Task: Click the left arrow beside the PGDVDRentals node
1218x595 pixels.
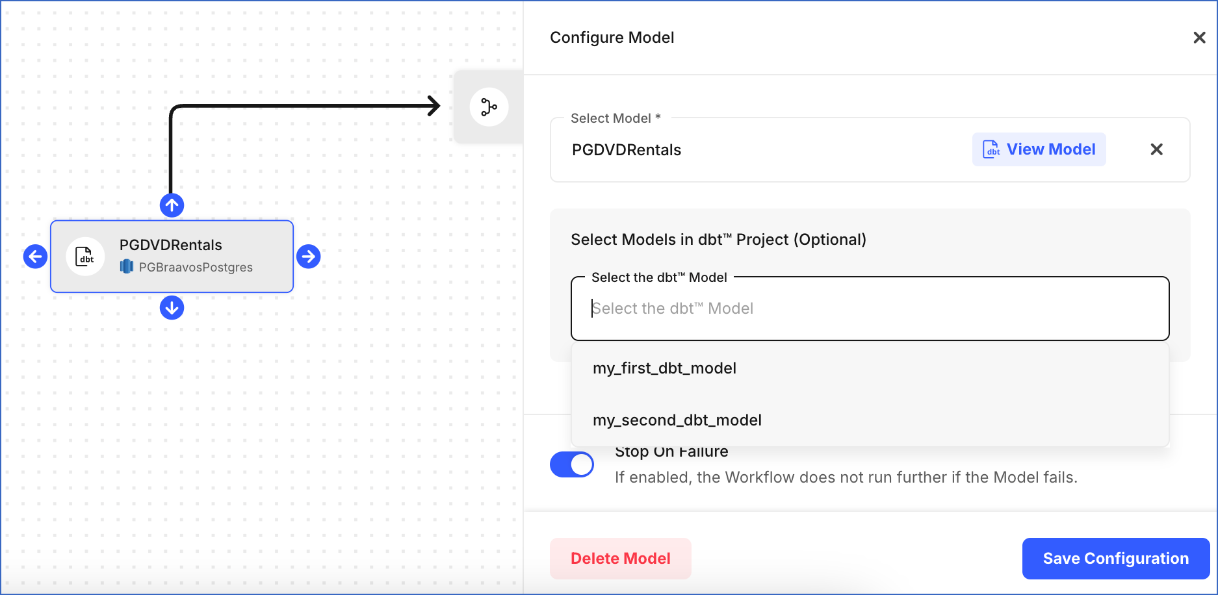Action: [35, 257]
